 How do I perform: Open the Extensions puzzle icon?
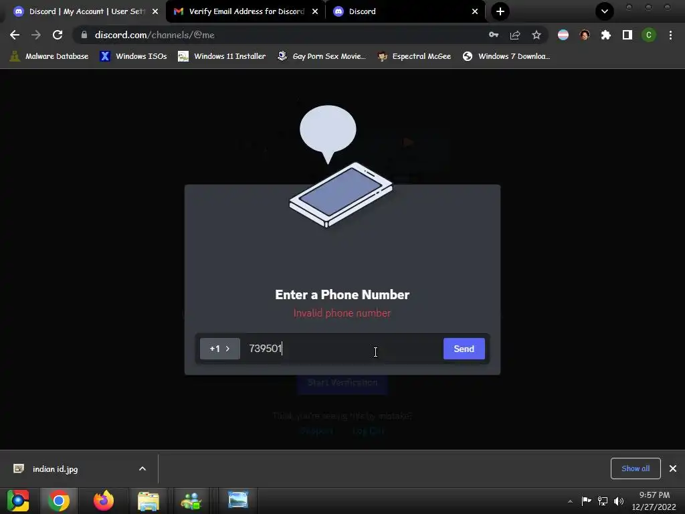coord(606,35)
